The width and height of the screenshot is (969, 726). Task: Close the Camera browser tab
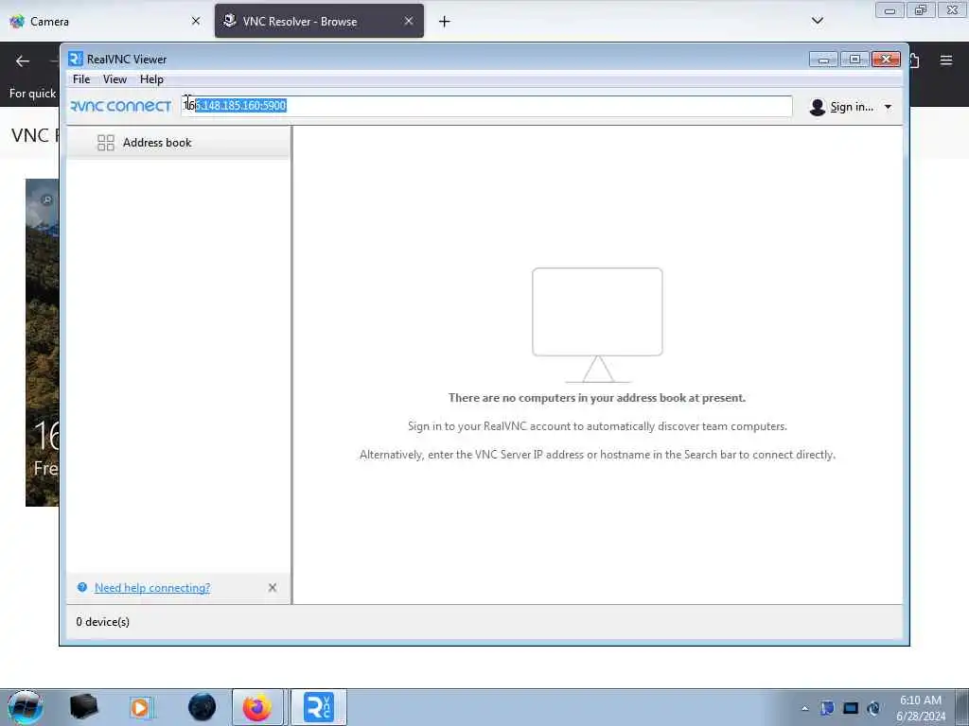coord(196,21)
